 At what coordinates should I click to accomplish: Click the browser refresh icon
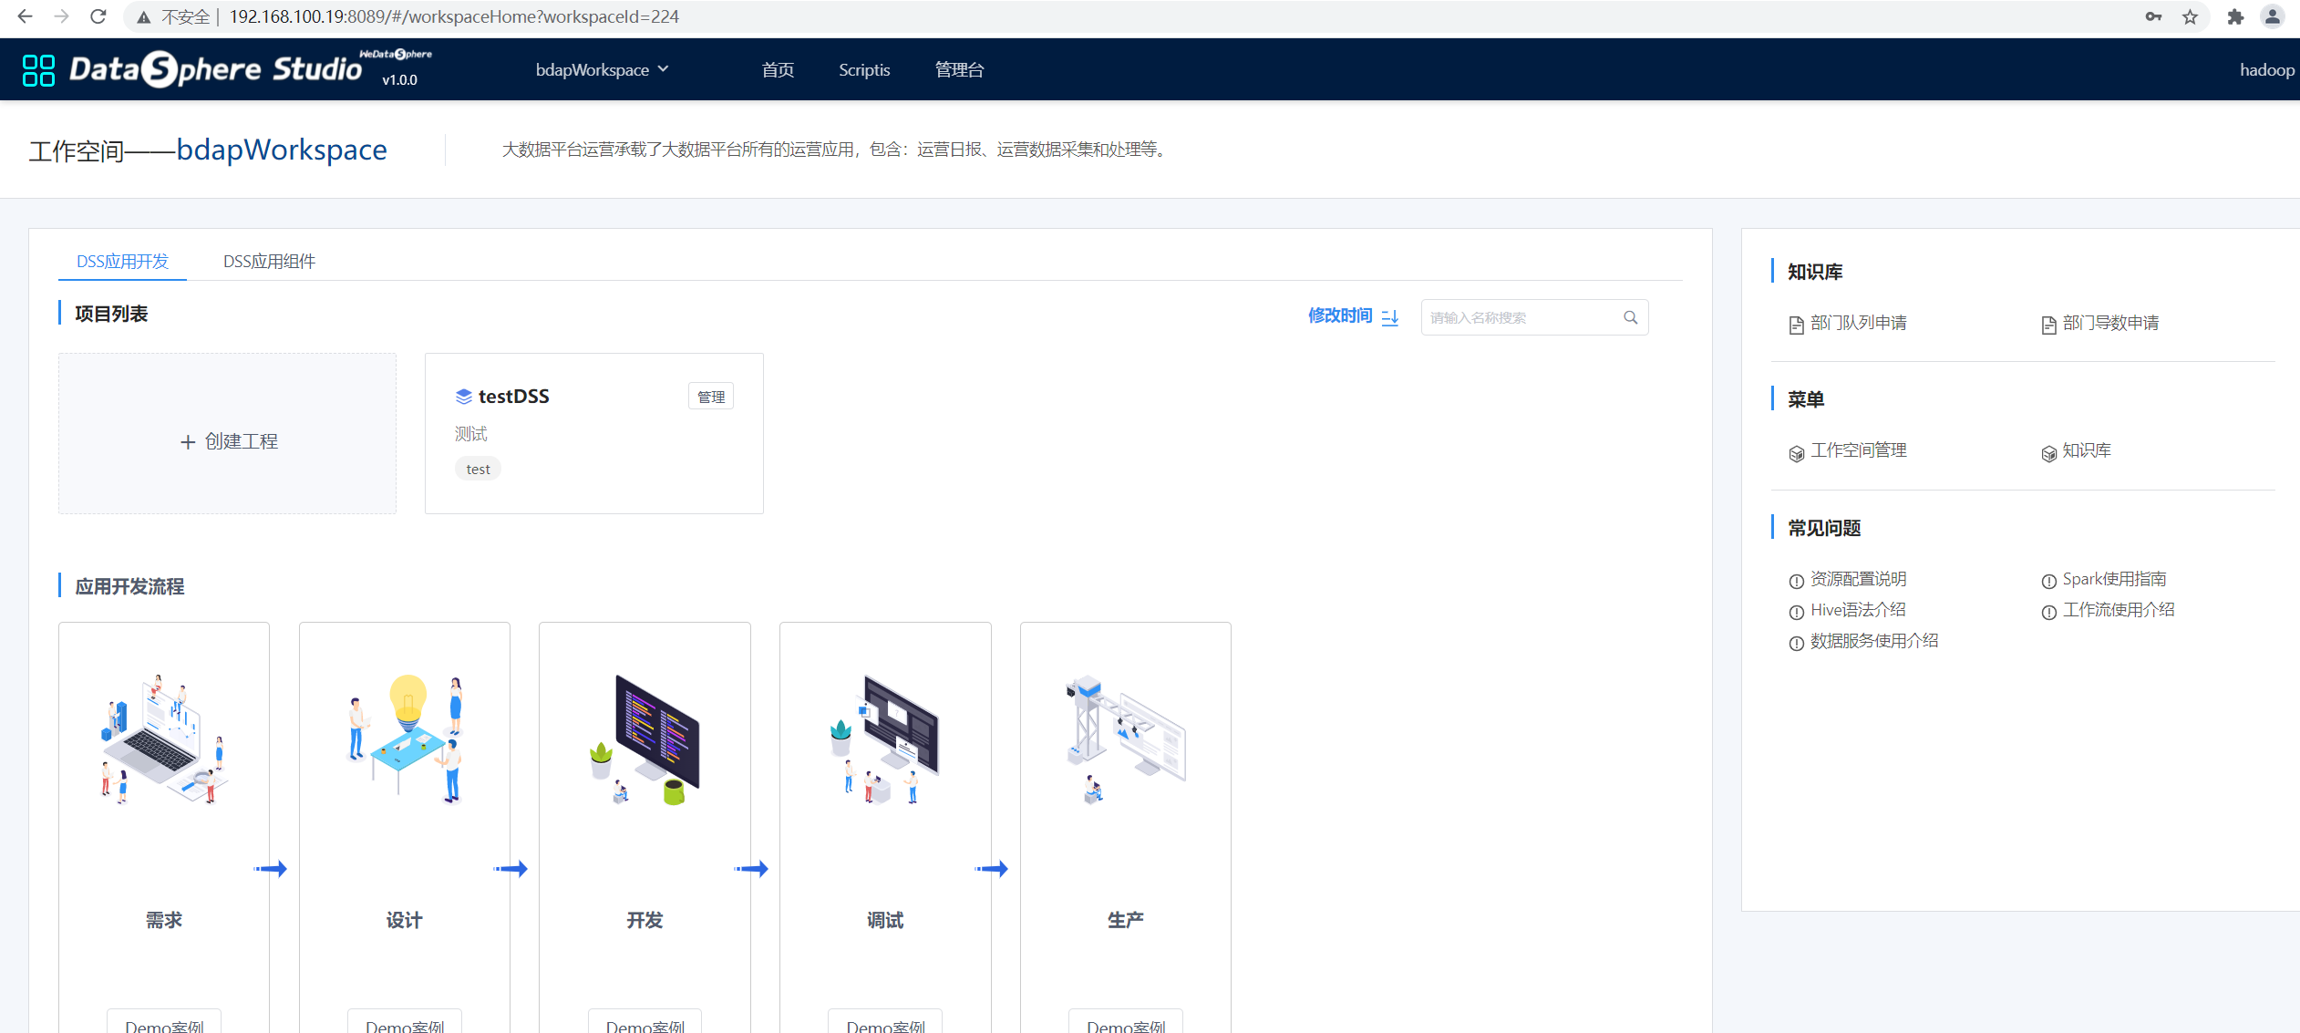tap(98, 16)
